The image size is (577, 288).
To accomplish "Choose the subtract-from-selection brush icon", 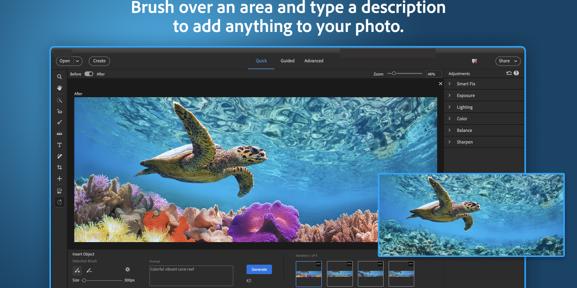I will point(89,270).
